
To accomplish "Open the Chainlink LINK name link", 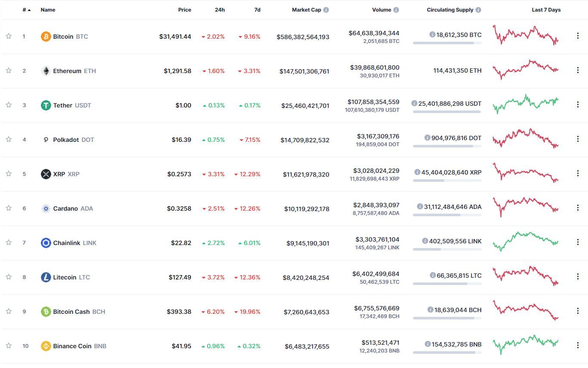I will [75, 243].
